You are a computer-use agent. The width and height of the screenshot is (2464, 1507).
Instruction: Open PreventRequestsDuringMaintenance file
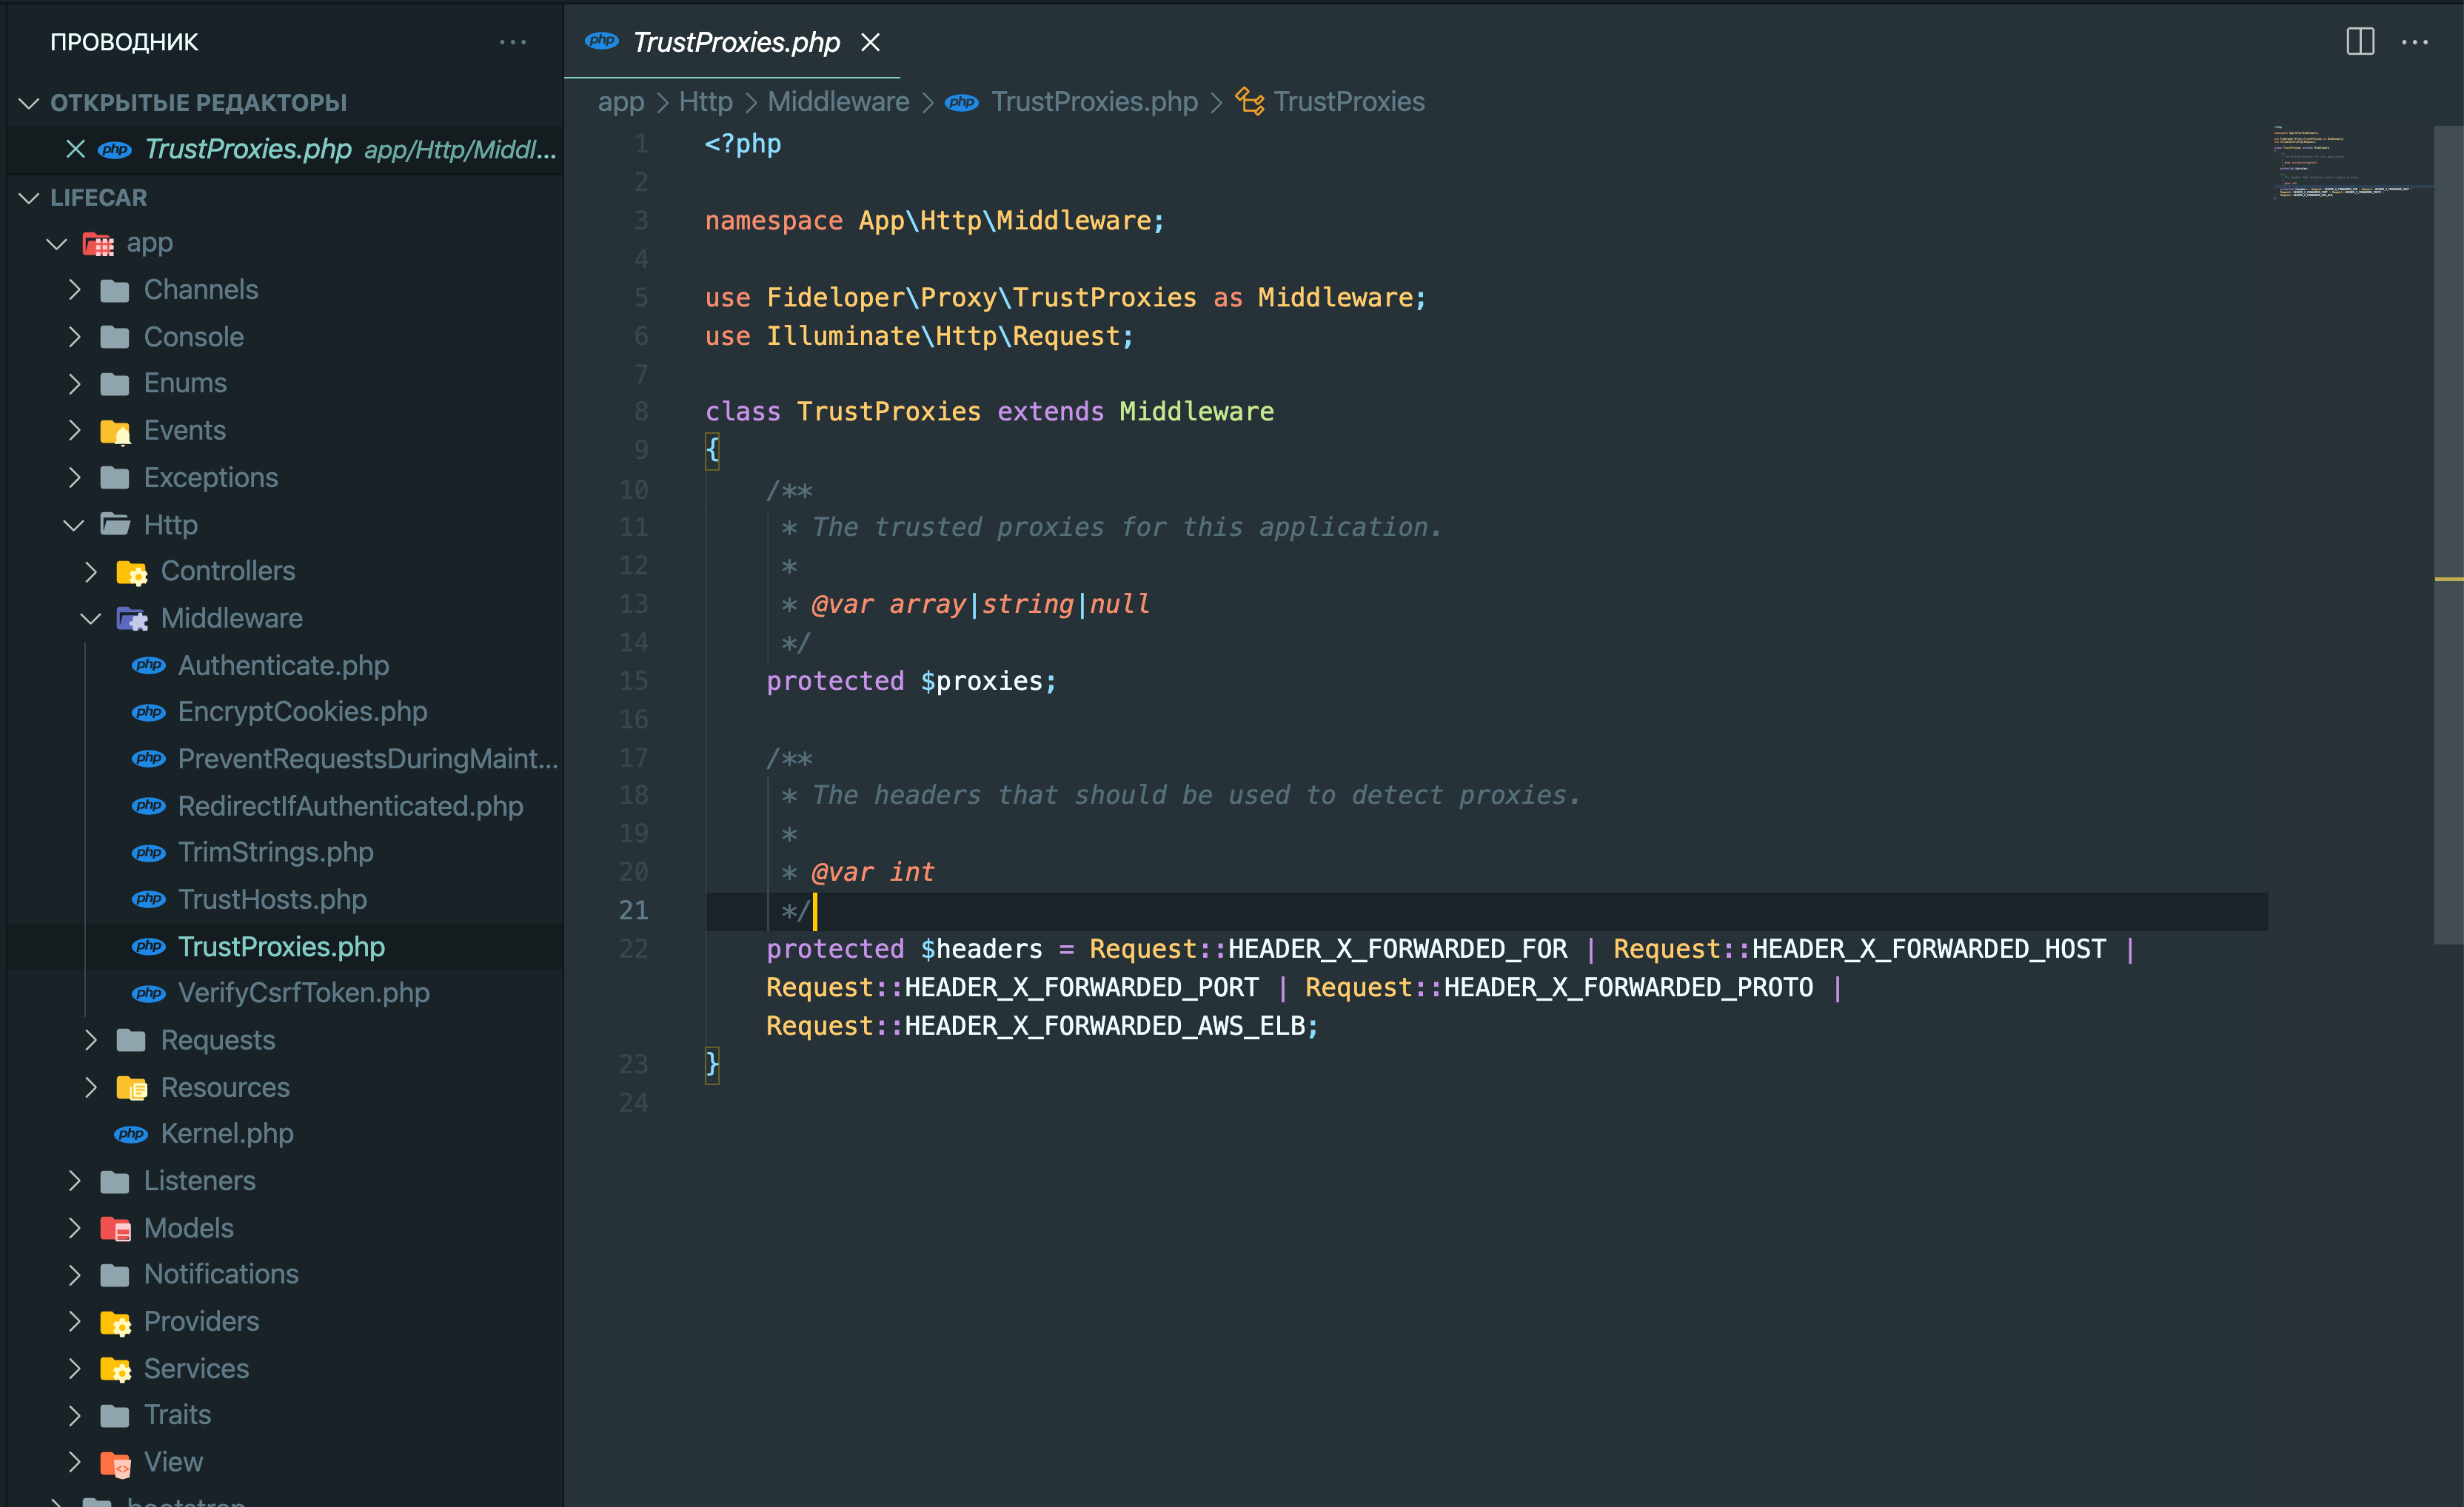[x=368, y=759]
